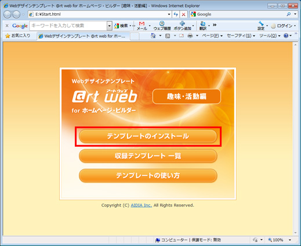The width and height of the screenshot is (301, 246).
Task: Click the @rt web logo
Action: pos(104,96)
